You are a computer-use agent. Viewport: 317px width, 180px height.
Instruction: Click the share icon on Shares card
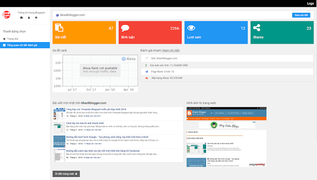[257, 28]
